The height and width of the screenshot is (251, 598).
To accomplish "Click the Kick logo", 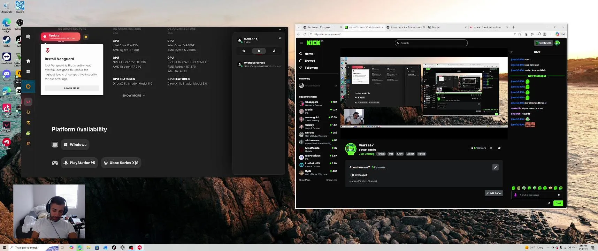I will [315, 43].
